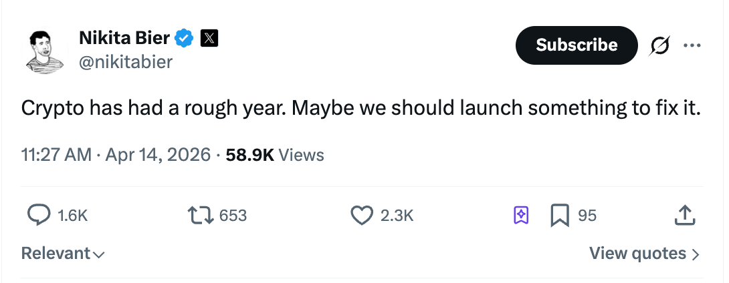Open the Nikita Bier display name link
Image resolution: width=729 pixels, height=283 pixels.
tap(124, 39)
